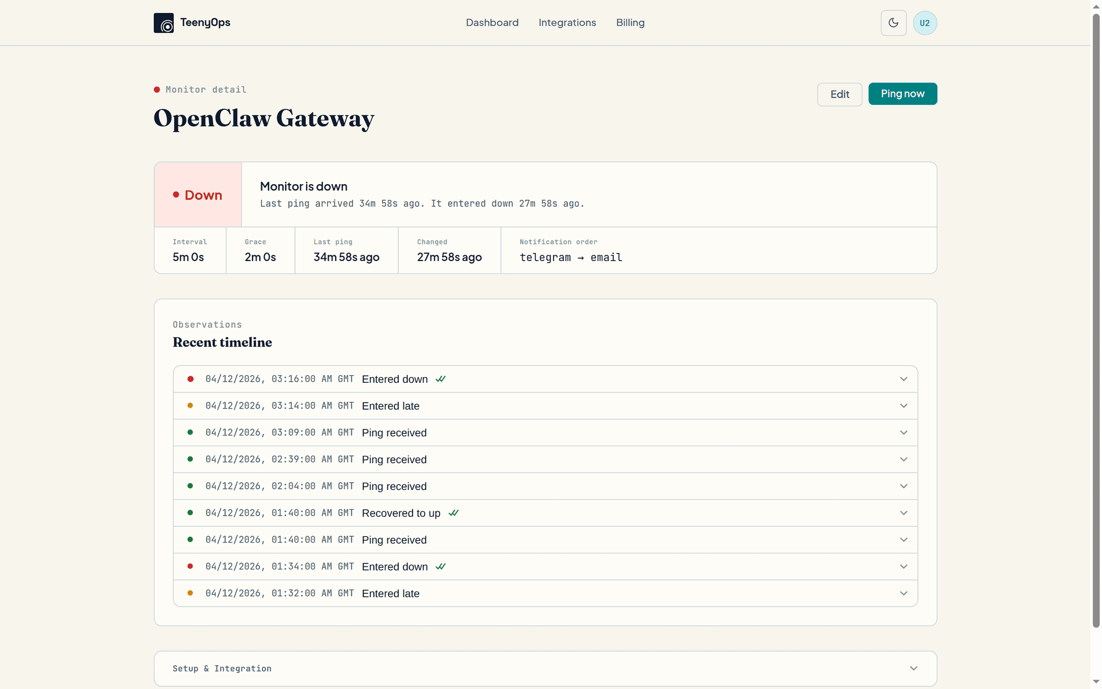Click the Edit button
This screenshot has height=689, width=1102.
tap(839, 94)
